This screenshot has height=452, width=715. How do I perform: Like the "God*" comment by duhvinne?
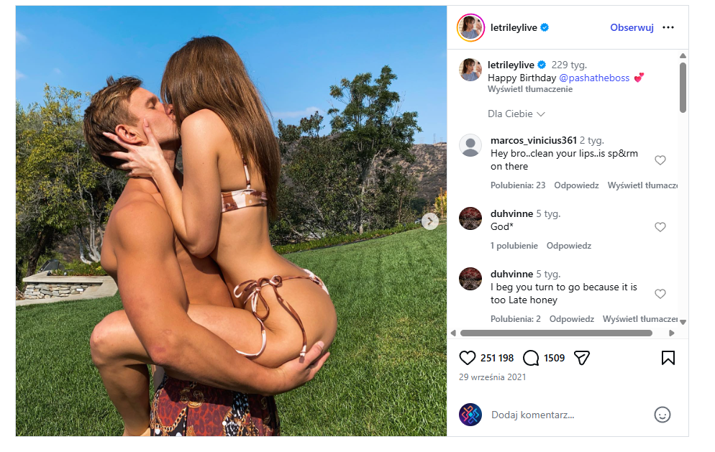click(660, 227)
